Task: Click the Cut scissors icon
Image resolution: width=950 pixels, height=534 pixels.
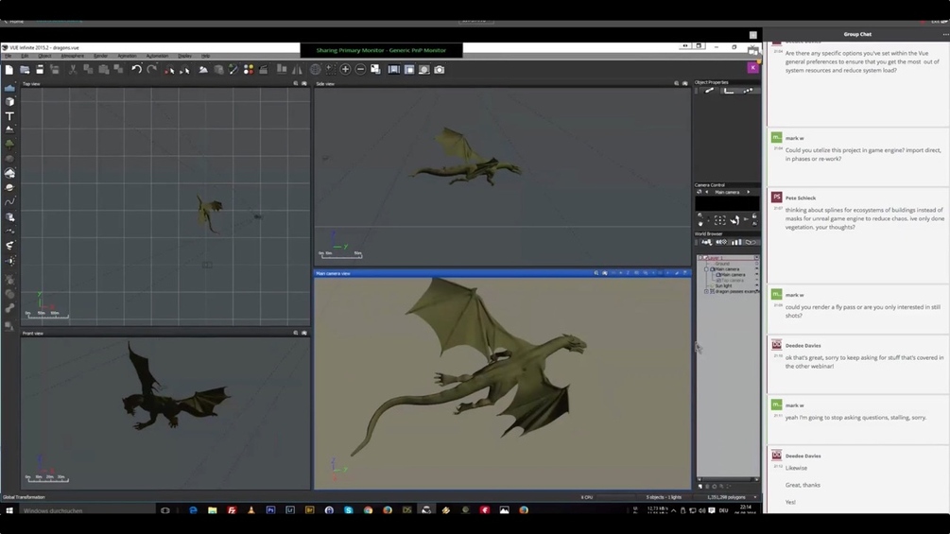Action: pos(73,70)
